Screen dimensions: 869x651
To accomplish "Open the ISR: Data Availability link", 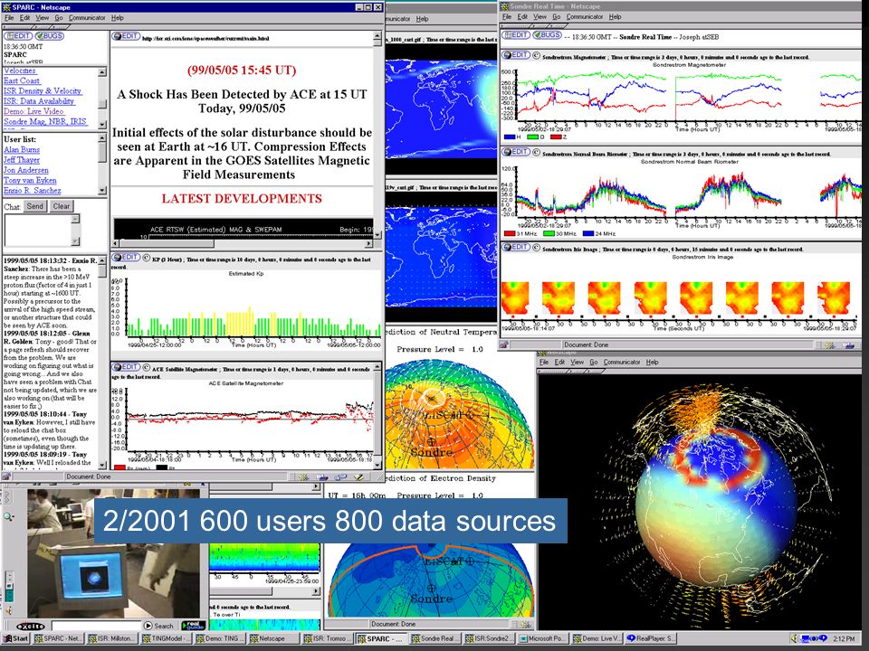I will tap(39, 101).
